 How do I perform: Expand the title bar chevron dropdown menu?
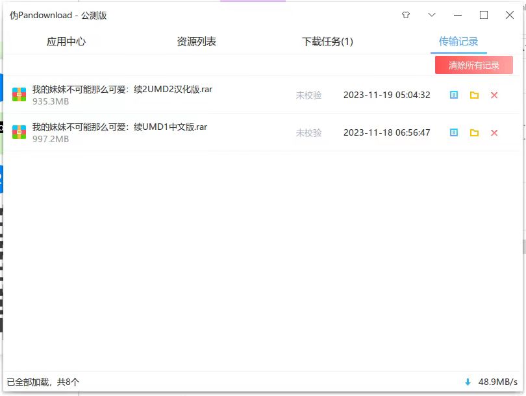click(432, 15)
